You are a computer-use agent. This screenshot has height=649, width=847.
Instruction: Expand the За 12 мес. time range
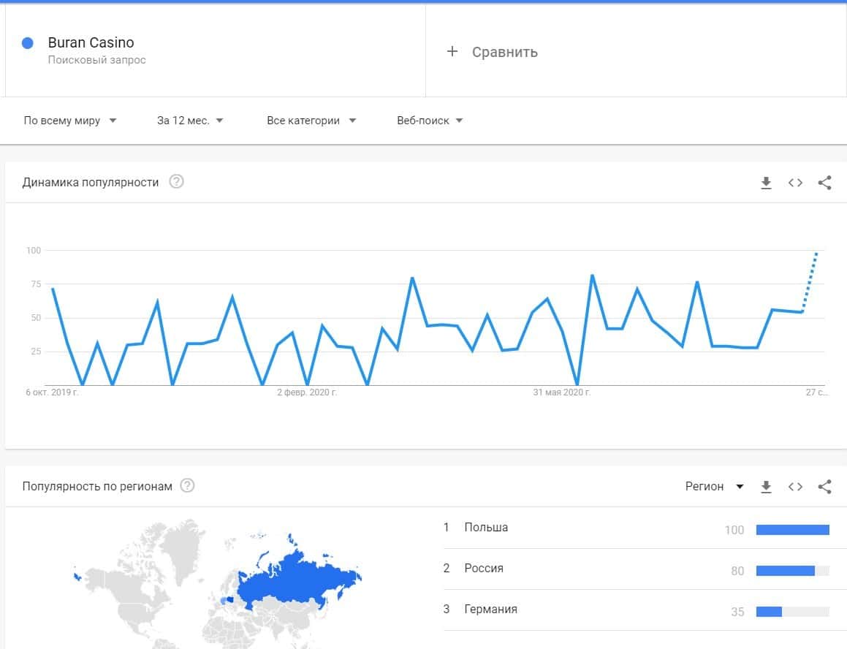190,121
